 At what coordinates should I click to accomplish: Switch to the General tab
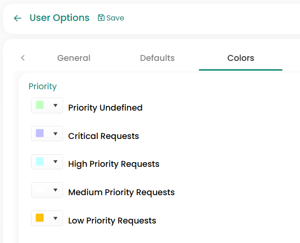coord(74,58)
